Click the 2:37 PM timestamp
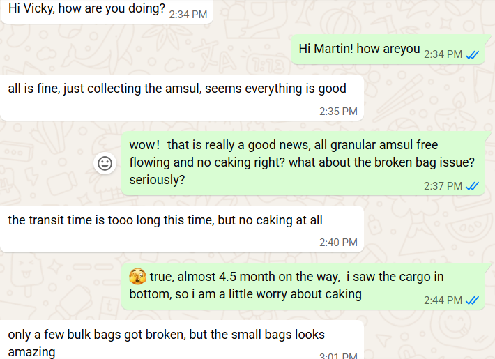The width and height of the screenshot is (495, 359). pyautogui.click(x=443, y=186)
